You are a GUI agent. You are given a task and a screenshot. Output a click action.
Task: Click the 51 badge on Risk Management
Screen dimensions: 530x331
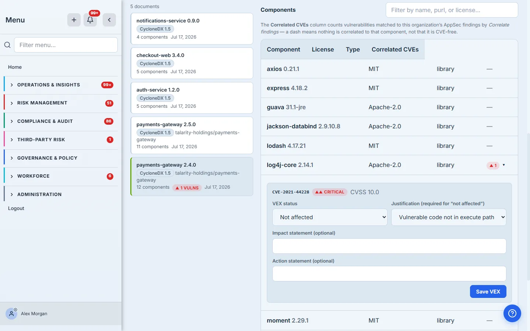point(109,103)
